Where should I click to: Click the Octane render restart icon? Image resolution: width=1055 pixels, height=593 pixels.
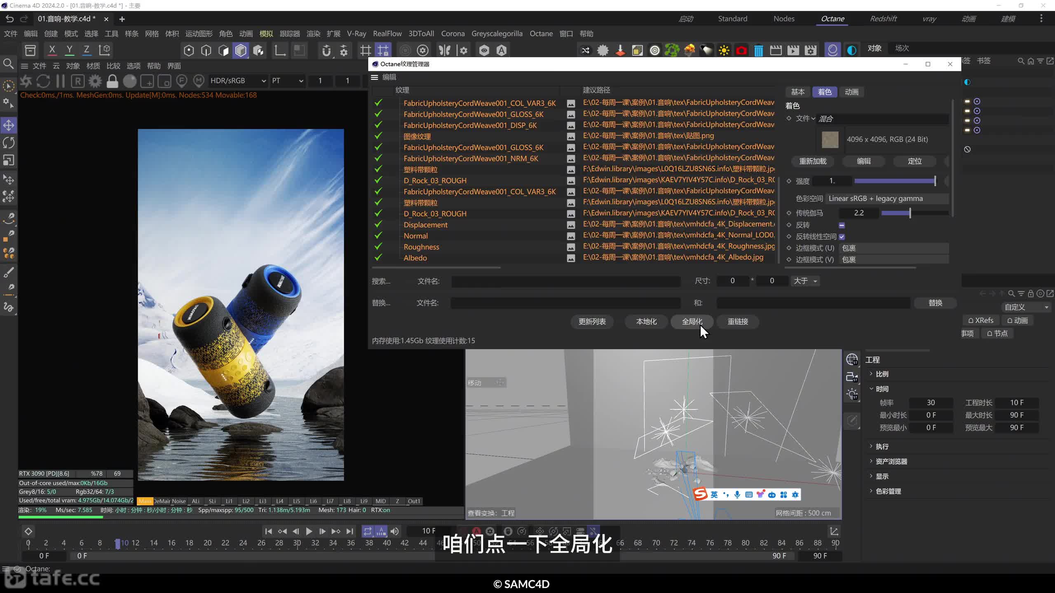(x=43, y=81)
